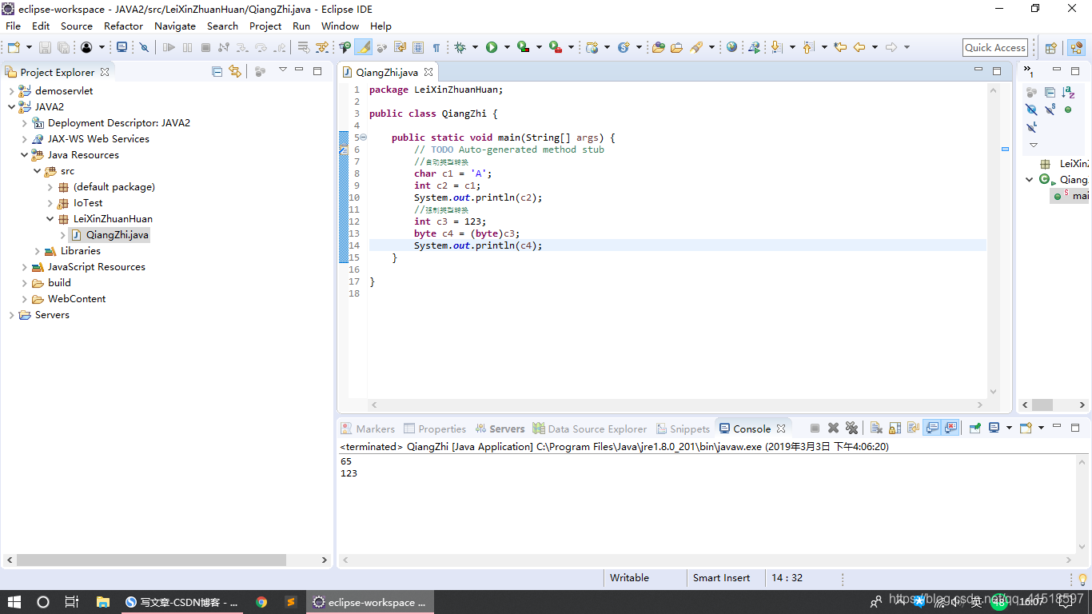Click Remove All Terminated Launches in Console
The width and height of the screenshot is (1092, 614).
[851, 429]
